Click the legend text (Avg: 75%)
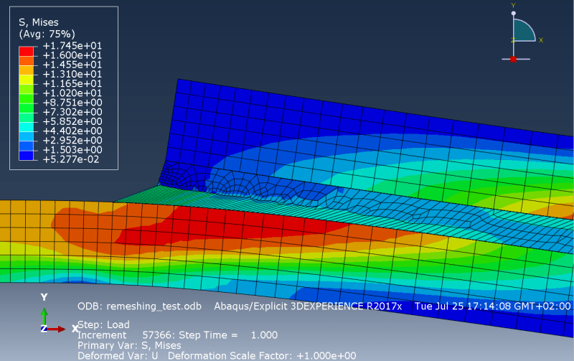The width and height of the screenshot is (574, 361). coord(47,34)
